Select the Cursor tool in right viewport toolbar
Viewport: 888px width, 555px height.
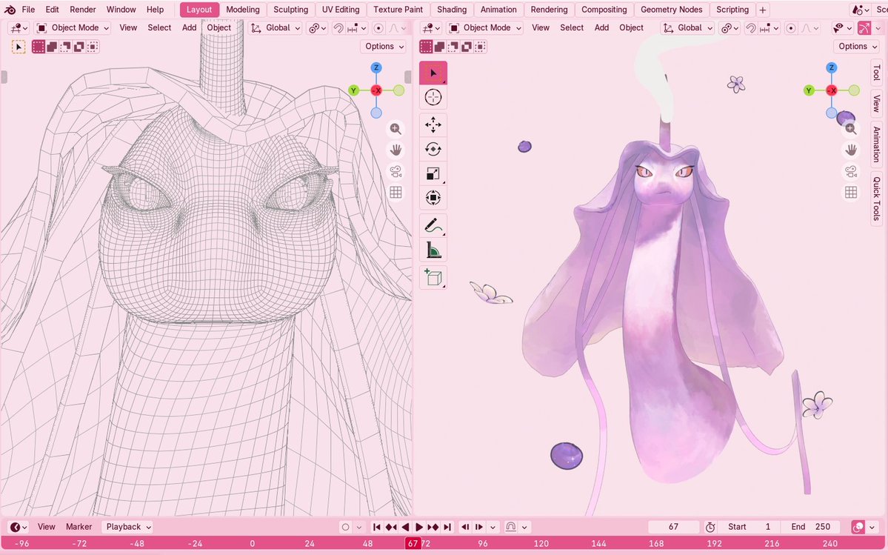click(433, 97)
